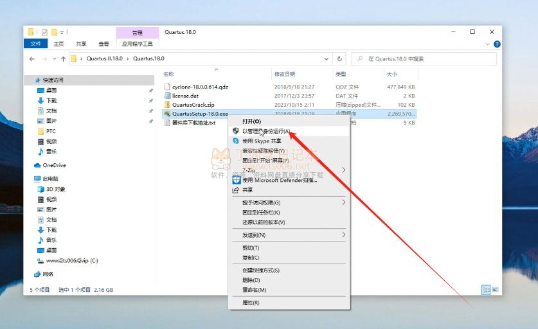Choose 固定到任务栏(K) menu entry
Image resolution: width=538 pixels, height=329 pixels.
(289, 212)
